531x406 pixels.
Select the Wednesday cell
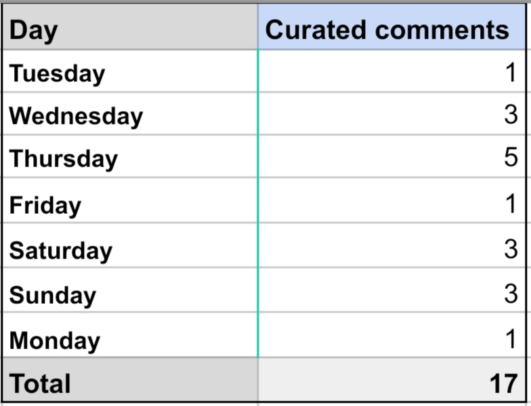click(x=129, y=115)
